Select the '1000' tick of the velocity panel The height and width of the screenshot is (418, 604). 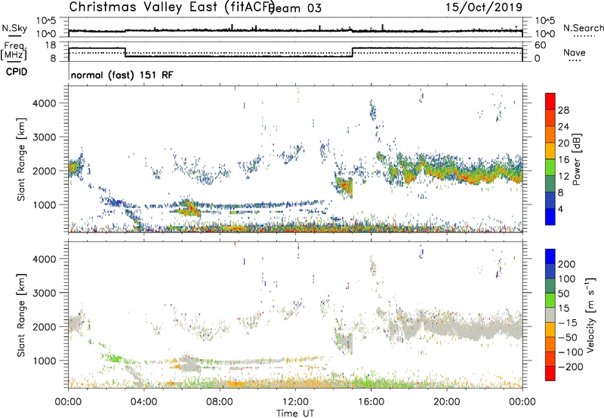[44, 361]
